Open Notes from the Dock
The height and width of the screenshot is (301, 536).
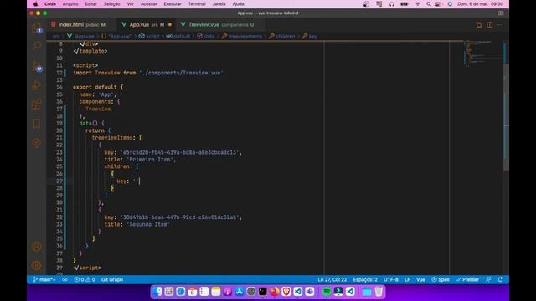pyautogui.click(x=216, y=292)
